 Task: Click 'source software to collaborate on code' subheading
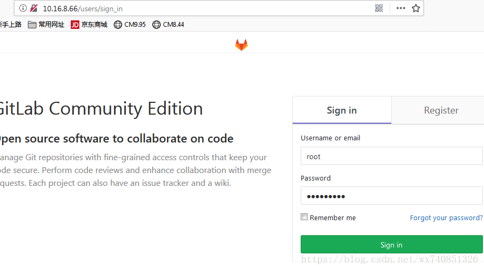[x=129, y=139]
